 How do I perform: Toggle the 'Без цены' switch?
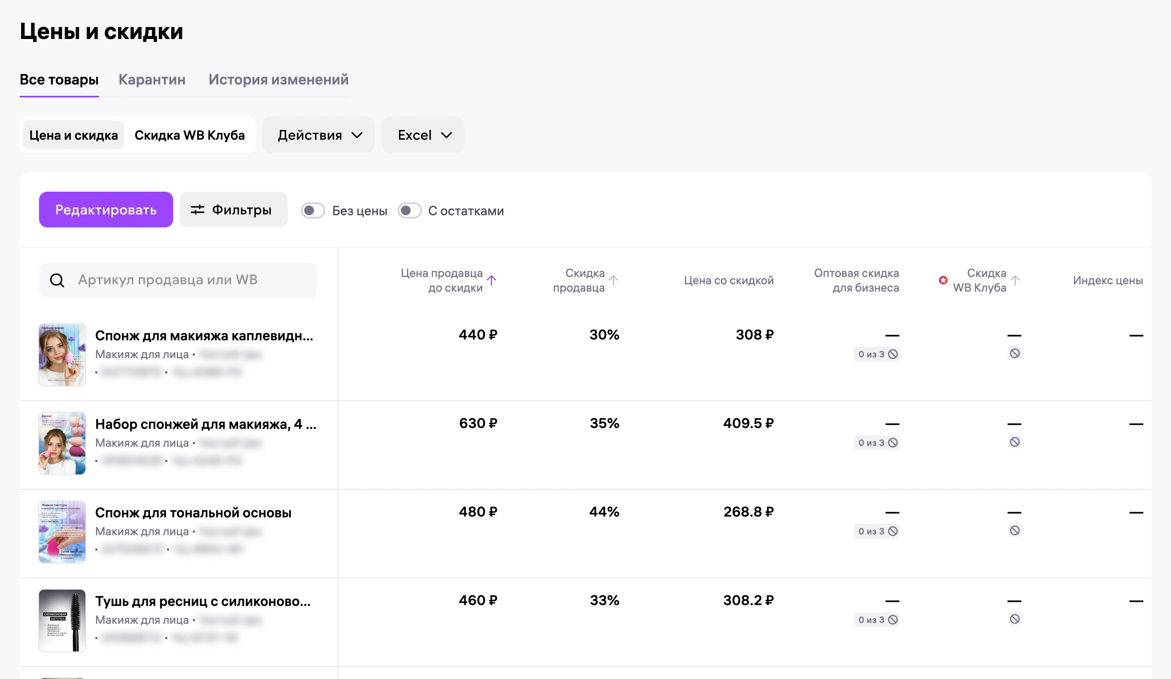pyautogui.click(x=313, y=211)
